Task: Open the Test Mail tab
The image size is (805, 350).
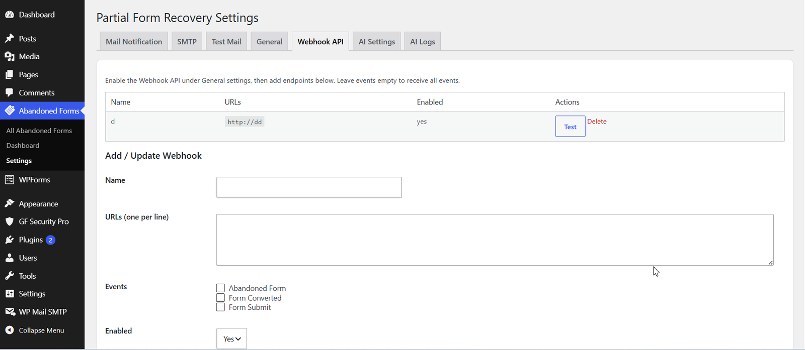Action: coord(226,42)
